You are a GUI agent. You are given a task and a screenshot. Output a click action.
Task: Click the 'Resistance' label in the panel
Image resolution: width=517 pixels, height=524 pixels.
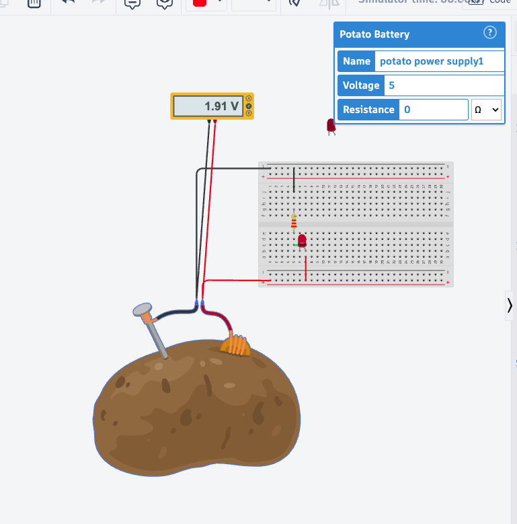tap(368, 110)
